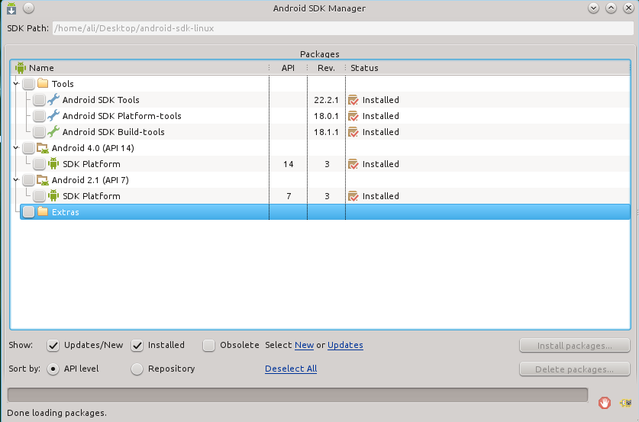This screenshot has height=422, width=639.
Task: Click the green Build-tools wrench icon
Action: click(x=53, y=131)
